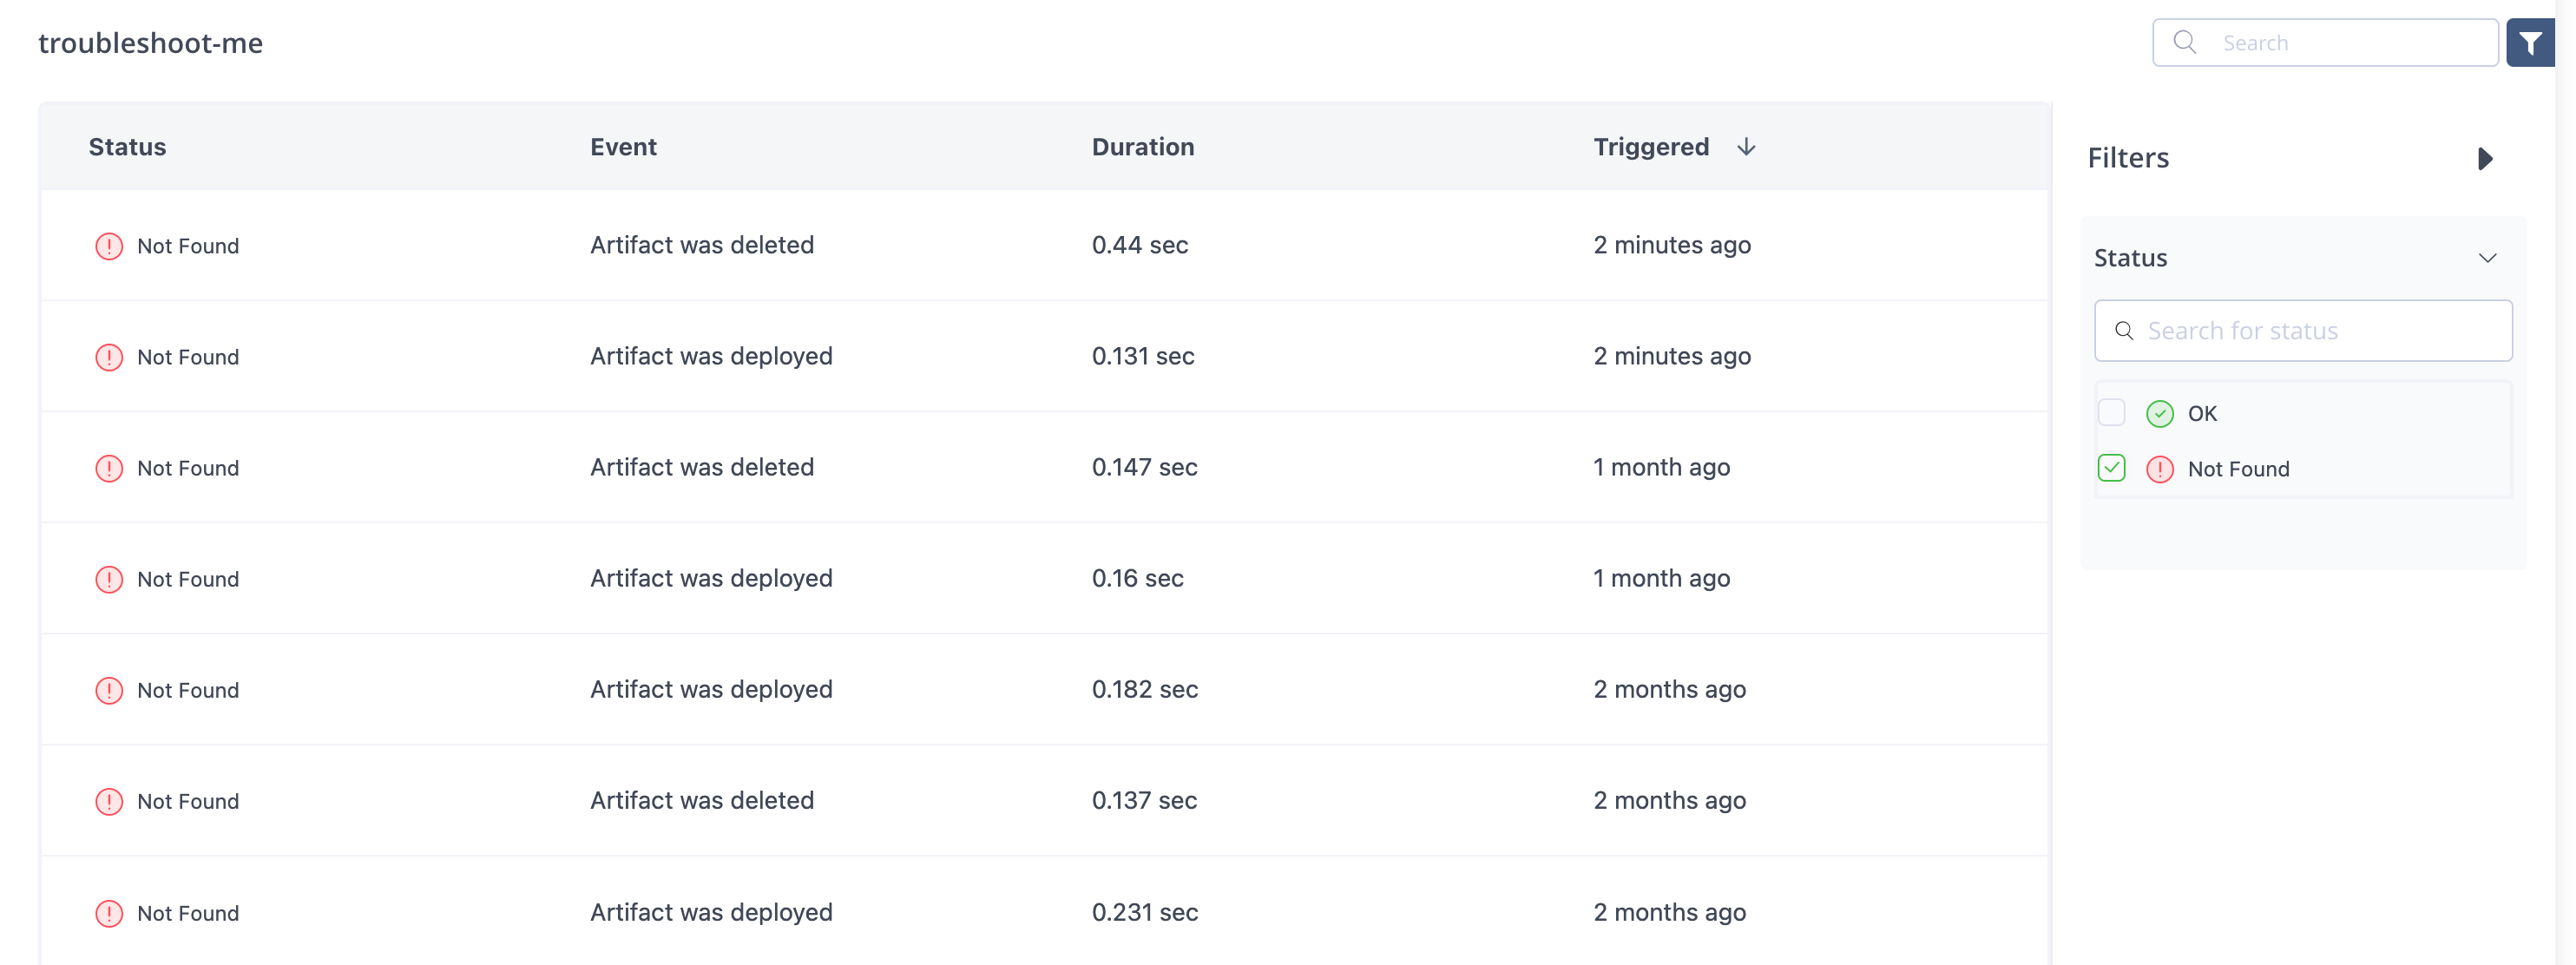The image size is (2576, 965).
Task: Click the Status column header
Action: click(127, 147)
